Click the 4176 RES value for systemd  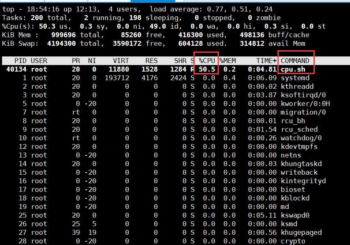pyautogui.click(x=150, y=78)
